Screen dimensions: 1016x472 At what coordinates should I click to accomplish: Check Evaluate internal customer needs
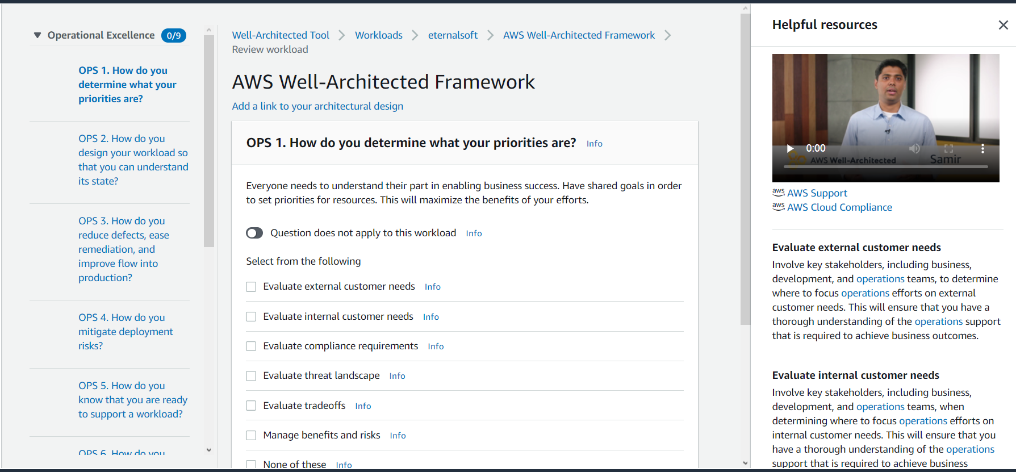tap(251, 317)
